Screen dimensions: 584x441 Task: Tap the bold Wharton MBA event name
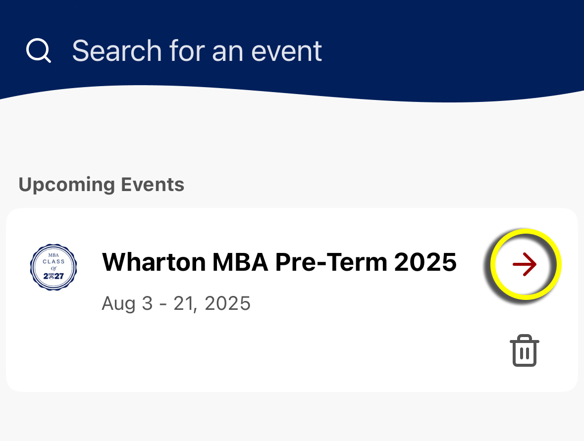279,262
